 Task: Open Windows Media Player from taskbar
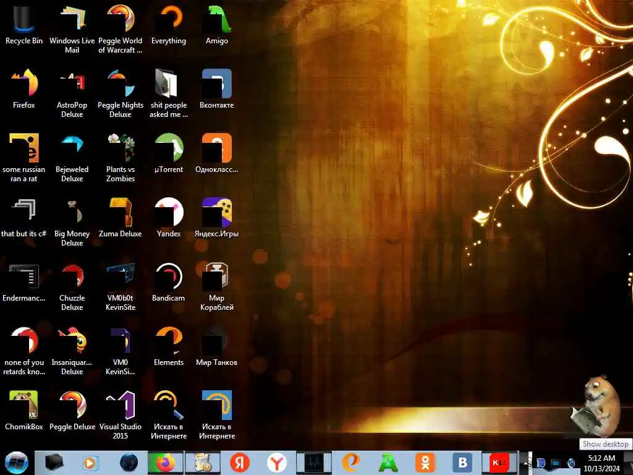click(x=90, y=463)
